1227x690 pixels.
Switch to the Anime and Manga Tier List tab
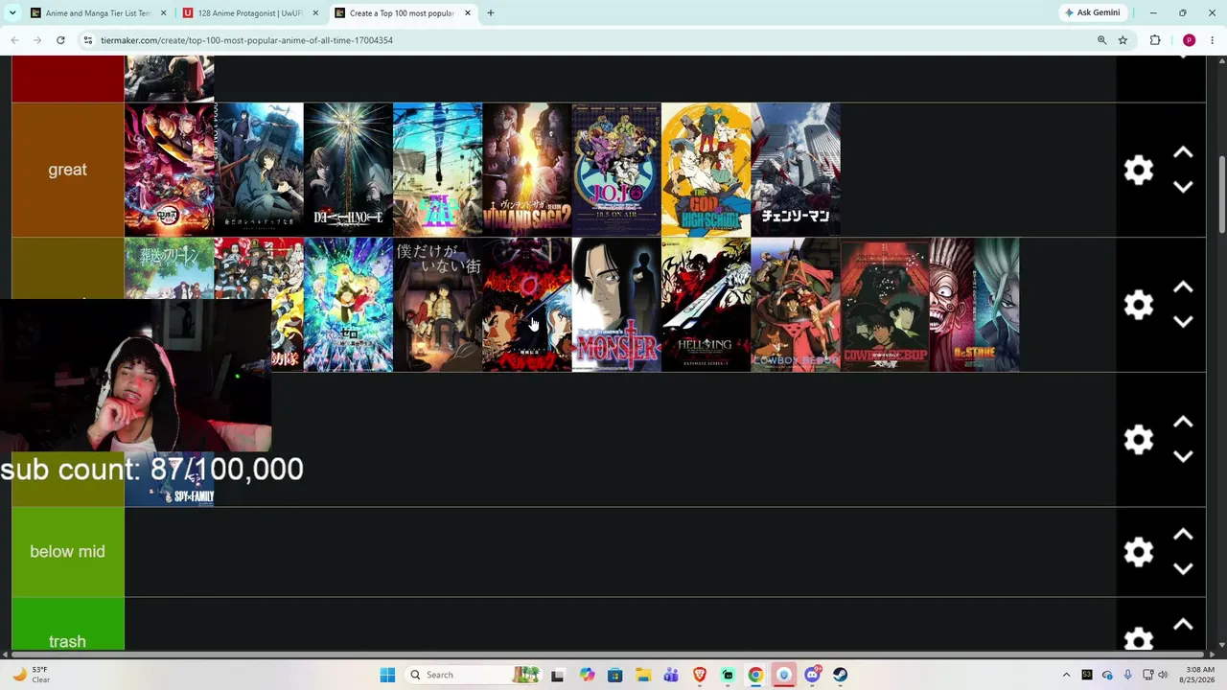click(100, 13)
